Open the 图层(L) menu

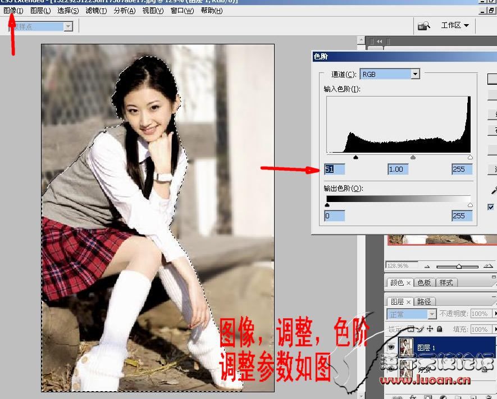pos(40,11)
